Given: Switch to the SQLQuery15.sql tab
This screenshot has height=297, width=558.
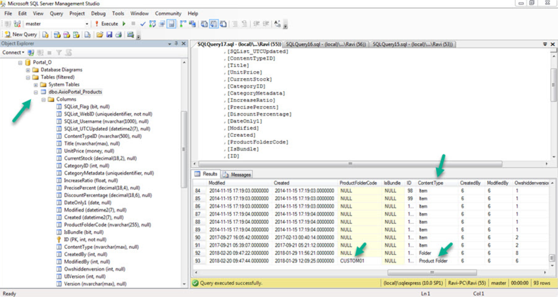Looking at the screenshot, I should [413, 44].
